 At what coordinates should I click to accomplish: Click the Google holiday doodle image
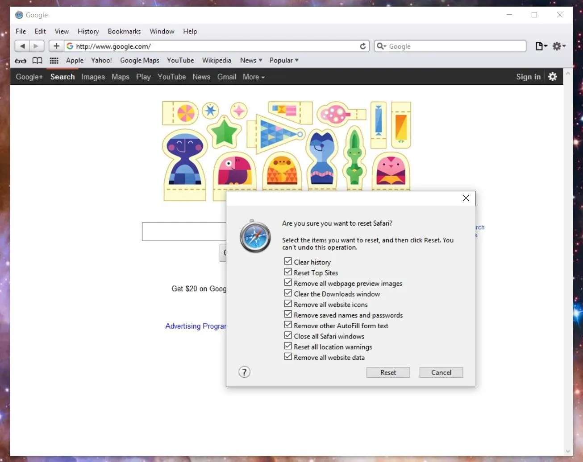pos(286,151)
